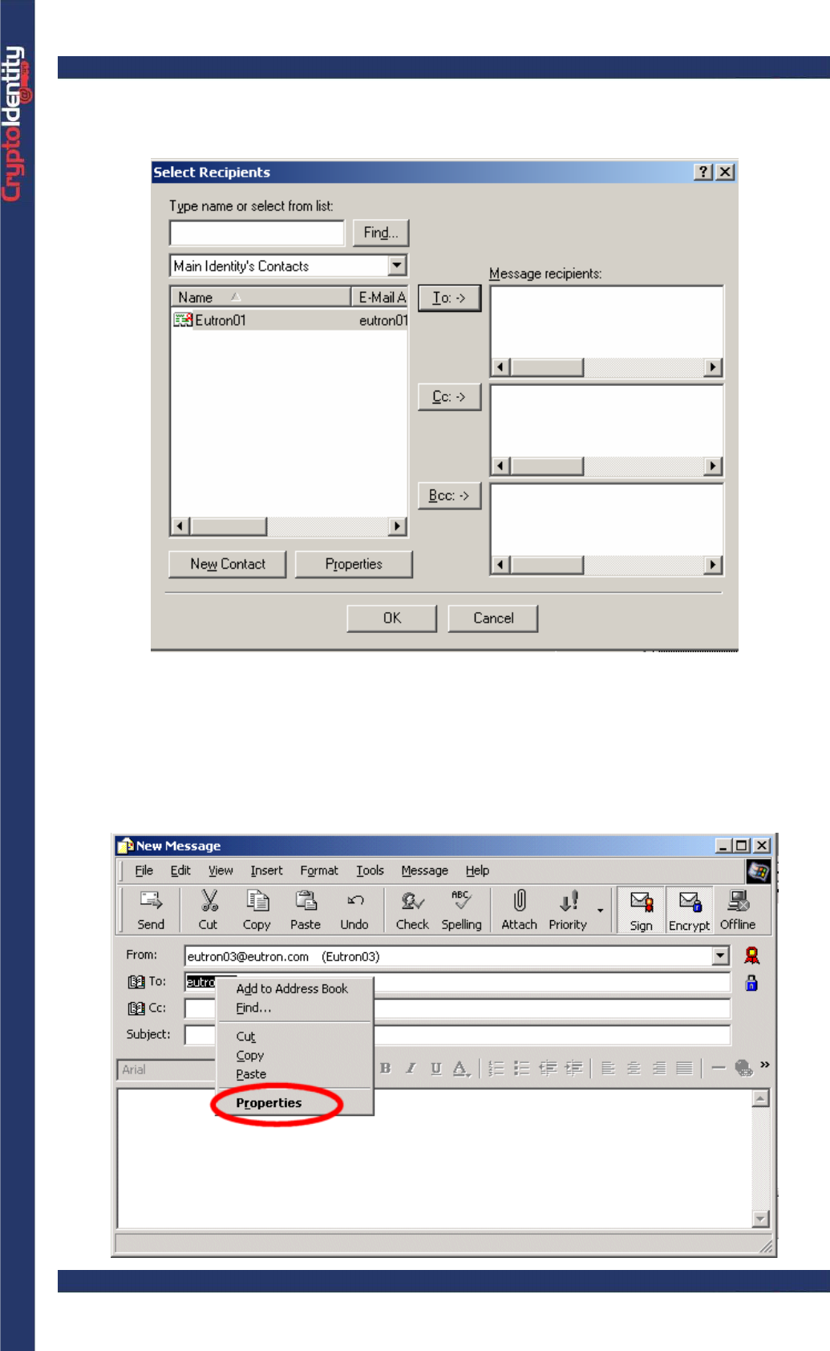Click the numbered list formatting icon
Image resolution: width=830 pixels, height=1351 pixels.
pyautogui.click(x=496, y=1069)
